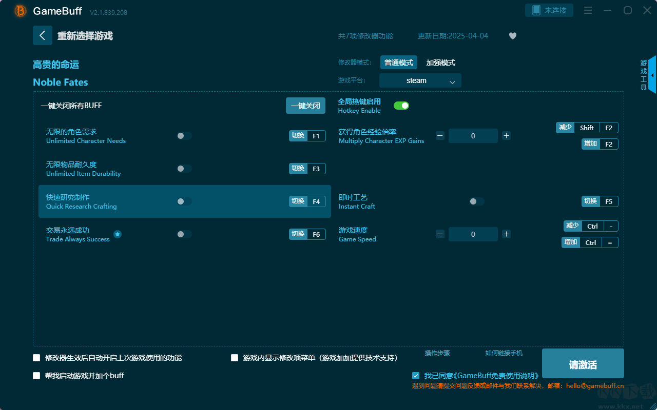Click the 高贵的命运 game title
The image size is (657, 410).
click(x=56, y=65)
